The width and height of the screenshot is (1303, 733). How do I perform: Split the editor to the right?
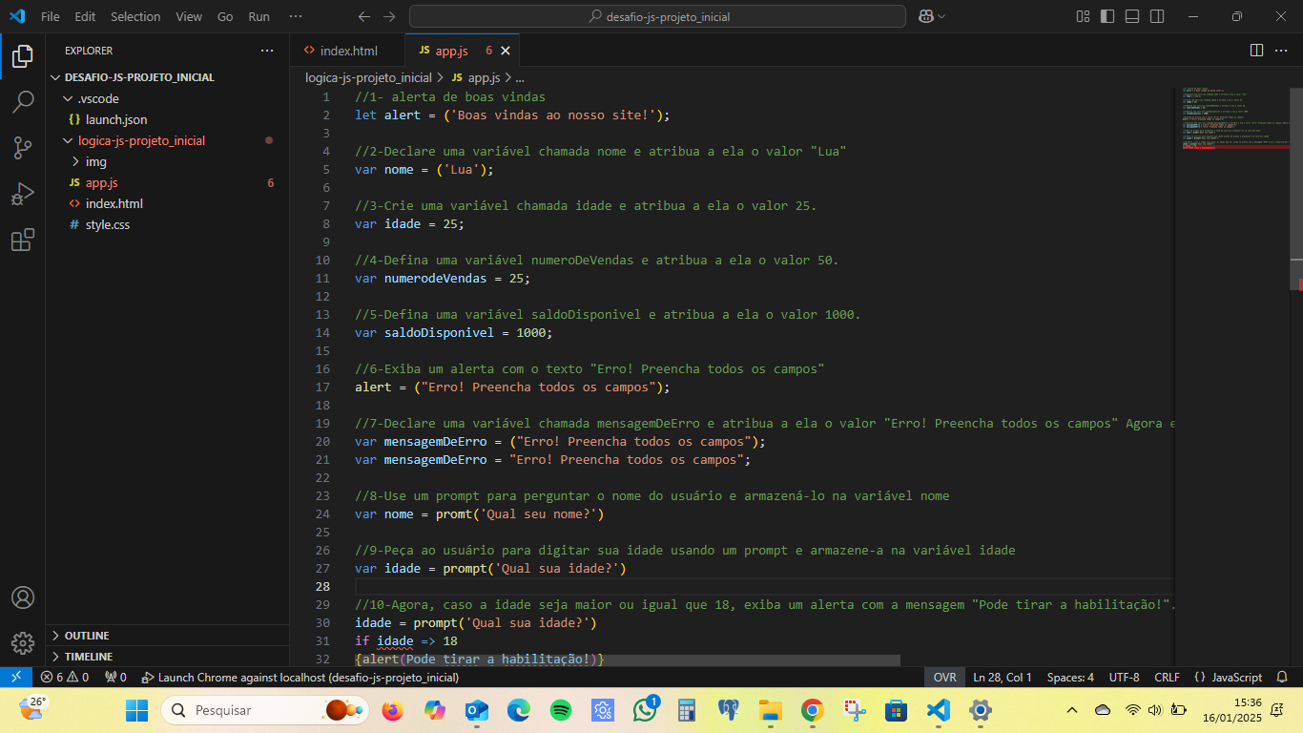[1257, 51]
